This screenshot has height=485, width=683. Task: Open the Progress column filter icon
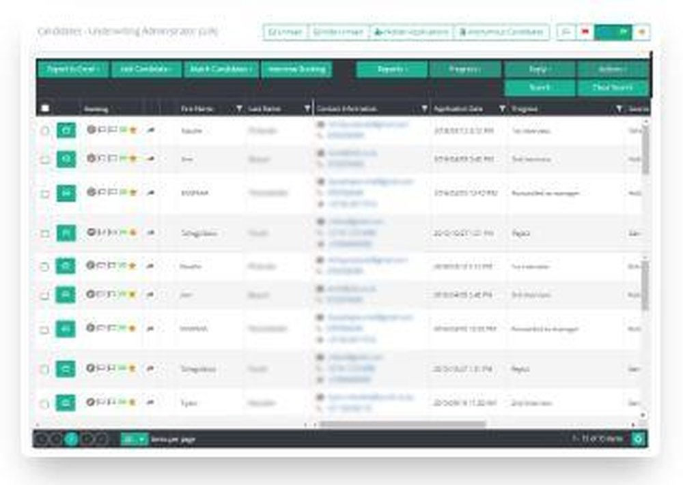[619, 108]
